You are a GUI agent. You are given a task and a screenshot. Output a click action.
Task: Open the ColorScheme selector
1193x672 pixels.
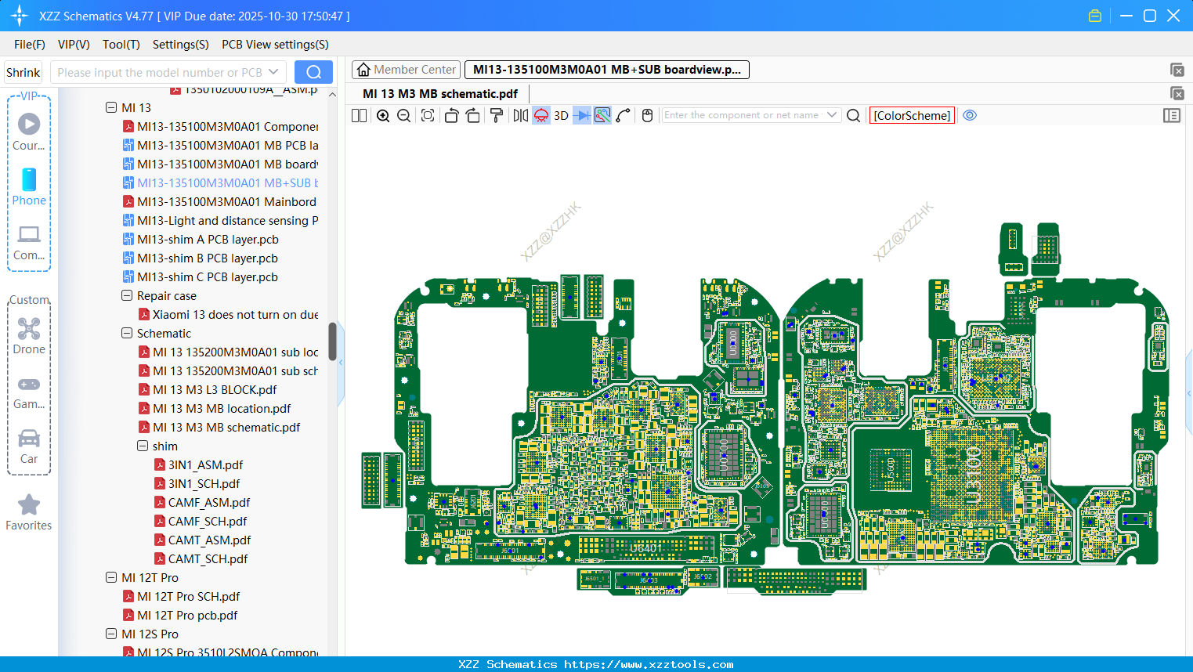tap(911, 115)
